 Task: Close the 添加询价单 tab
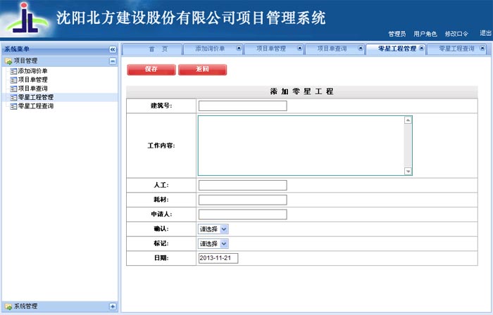(239, 49)
